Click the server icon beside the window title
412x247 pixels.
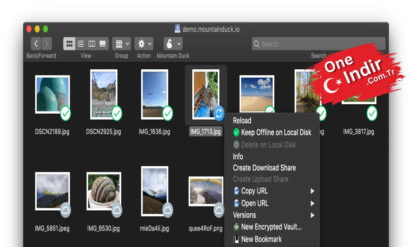(177, 29)
